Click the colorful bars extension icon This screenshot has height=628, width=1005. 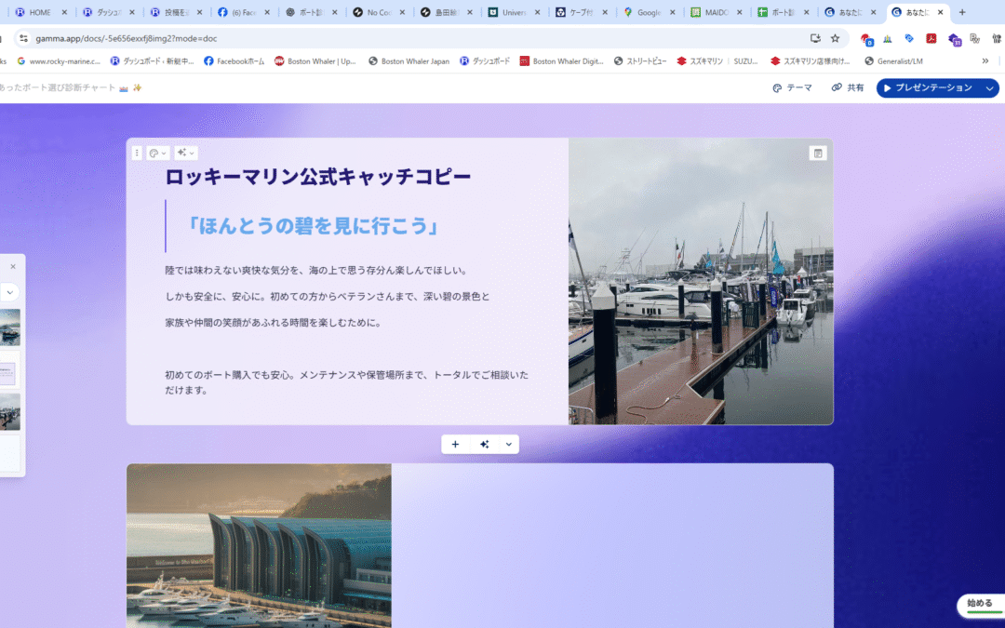click(x=888, y=38)
